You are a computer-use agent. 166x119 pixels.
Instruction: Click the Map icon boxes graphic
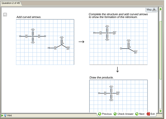click(x=154, y=10)
